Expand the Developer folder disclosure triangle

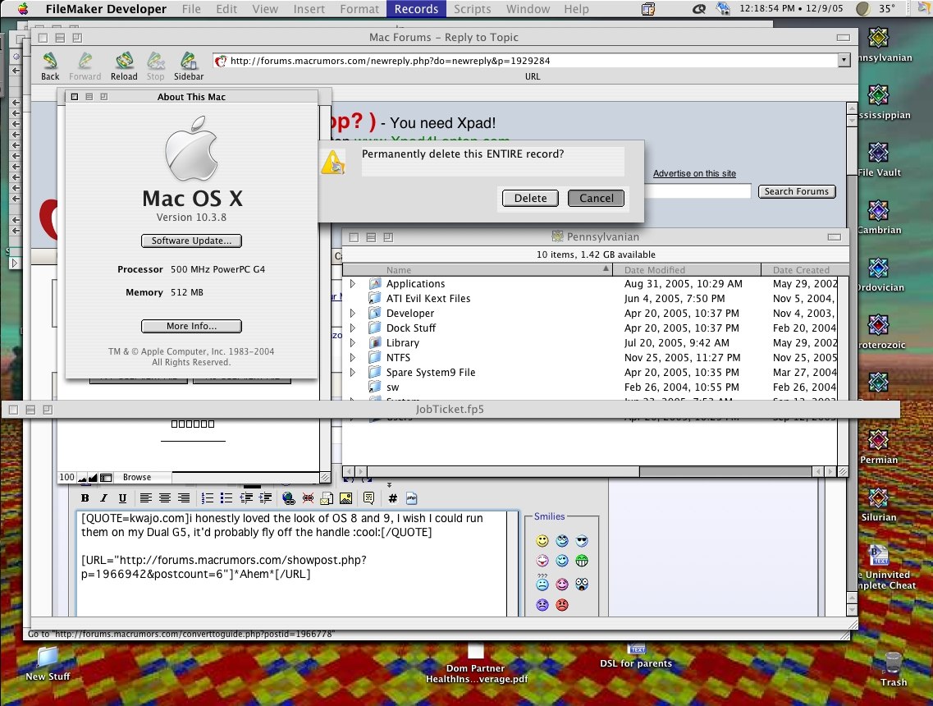point(353,313)
